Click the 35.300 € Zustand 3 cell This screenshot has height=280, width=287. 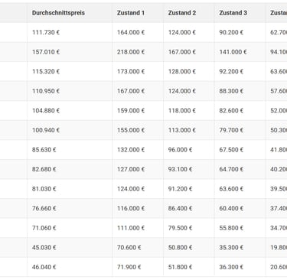(x=231, y=247)
